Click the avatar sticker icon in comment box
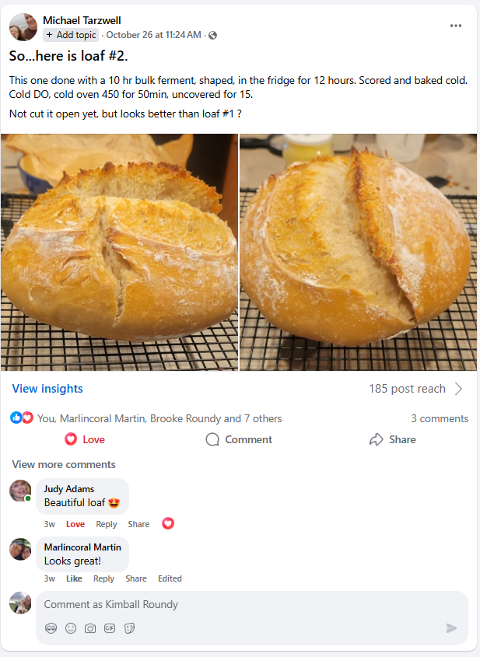480x657 pixels. (51, 628)
